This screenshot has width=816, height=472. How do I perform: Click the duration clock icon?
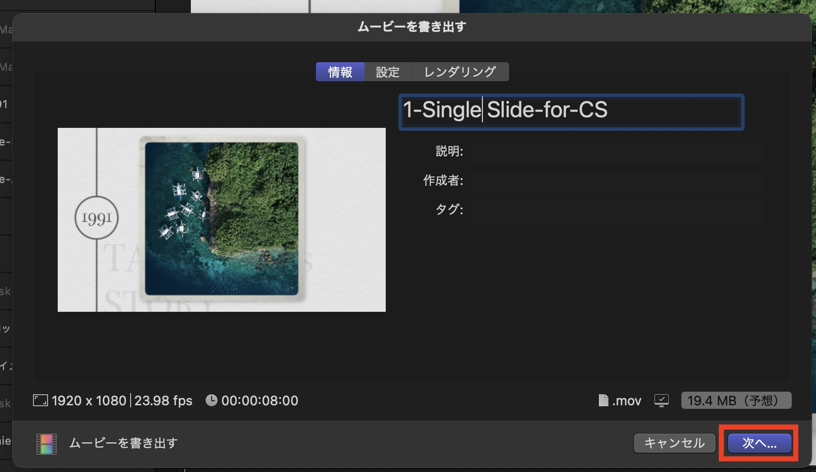coord(212,400)
